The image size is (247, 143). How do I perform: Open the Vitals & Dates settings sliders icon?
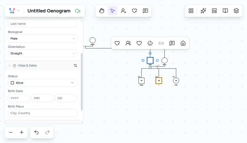click(75, 65)
